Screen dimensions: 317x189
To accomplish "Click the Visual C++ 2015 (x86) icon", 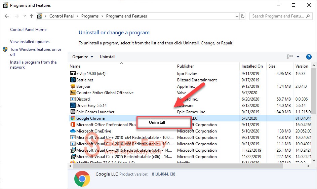I will pyautogui.click(x=73, y=157).
